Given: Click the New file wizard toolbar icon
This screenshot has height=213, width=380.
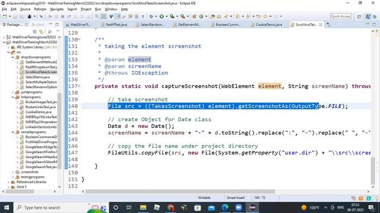Looking at the screenshot, I should tap(5, 17).
